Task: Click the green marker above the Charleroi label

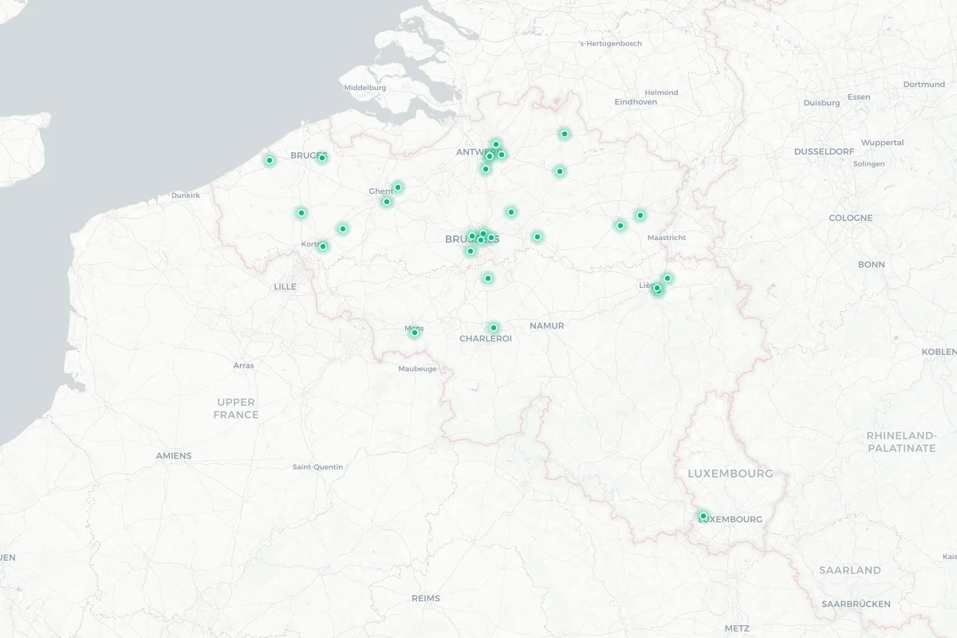Action: click(494, 328)
